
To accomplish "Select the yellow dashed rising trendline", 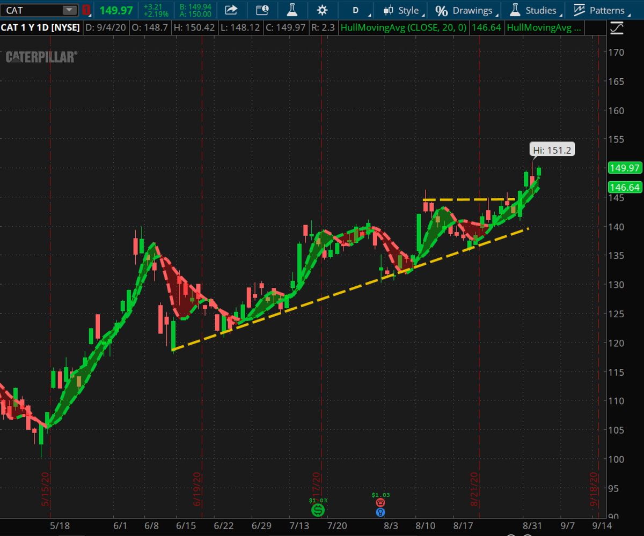I will [350, 289].
